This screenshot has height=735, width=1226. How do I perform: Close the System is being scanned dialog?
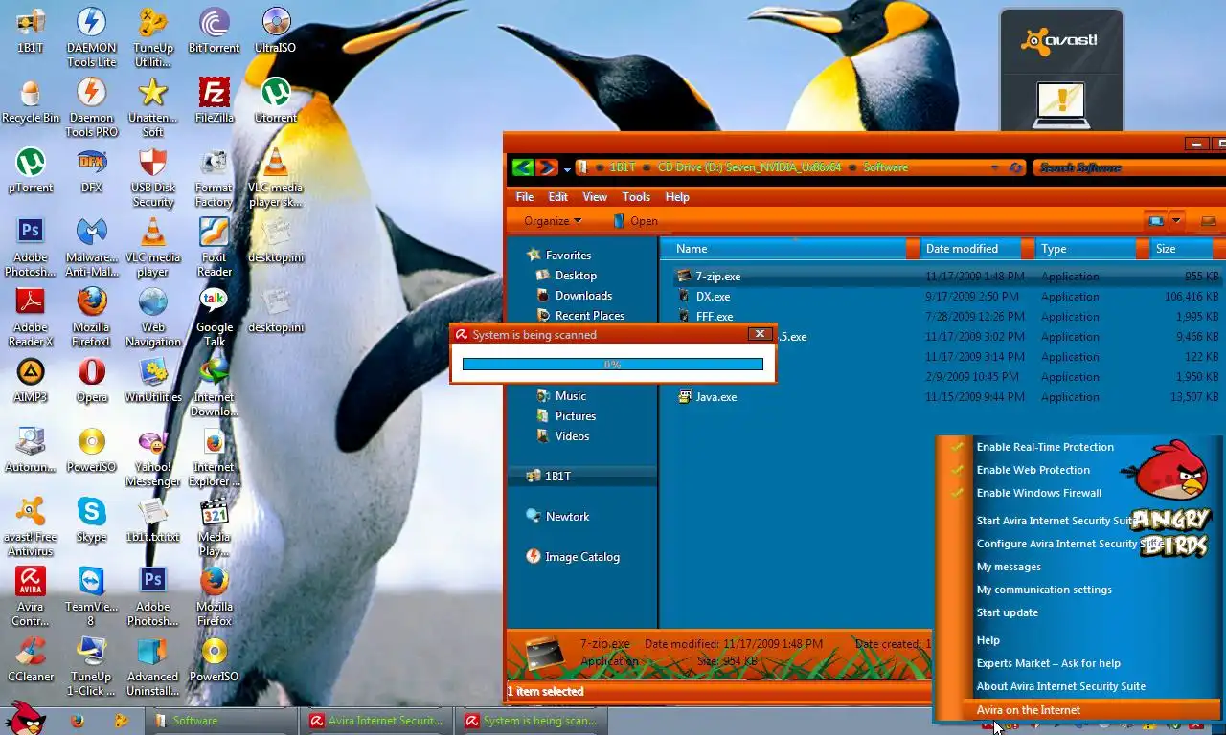tap(760, 334)
